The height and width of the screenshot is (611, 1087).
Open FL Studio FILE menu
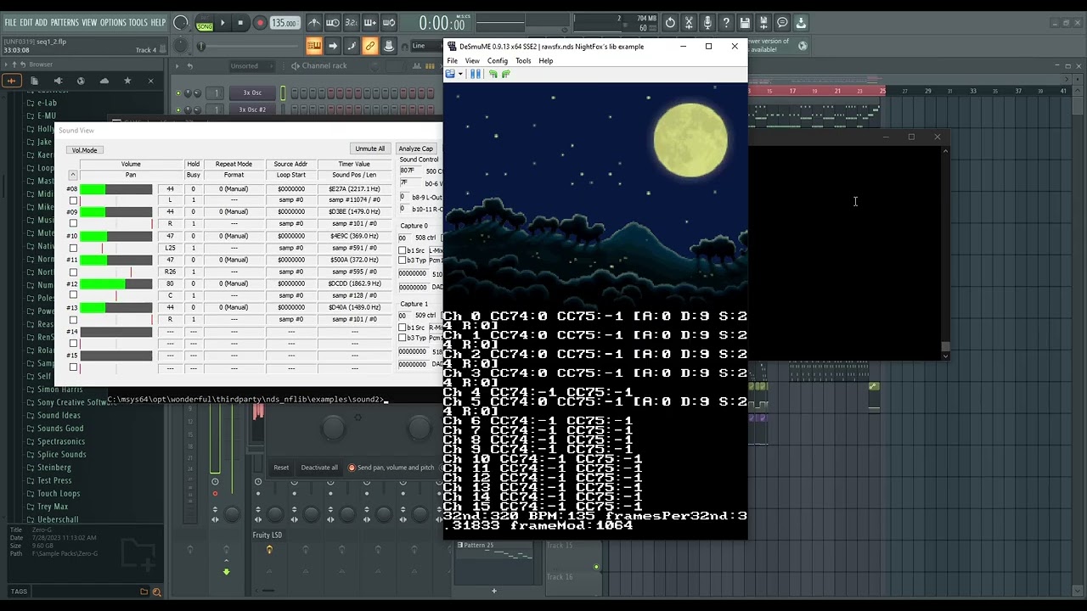point(11,22)
